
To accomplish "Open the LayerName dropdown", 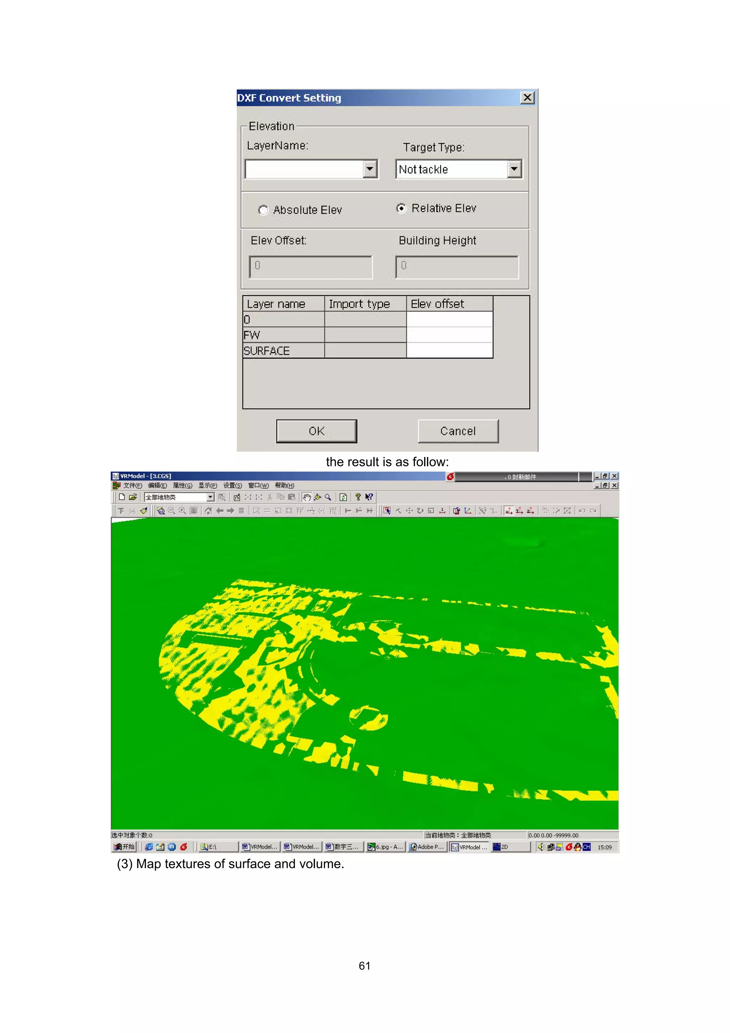I will click(x=370, y=169).
